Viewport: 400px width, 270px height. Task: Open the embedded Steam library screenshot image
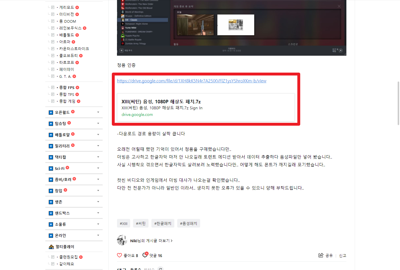(232, 28)
